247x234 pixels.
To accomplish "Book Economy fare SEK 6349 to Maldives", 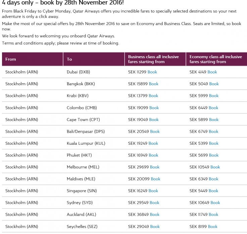I will point(213,179).
